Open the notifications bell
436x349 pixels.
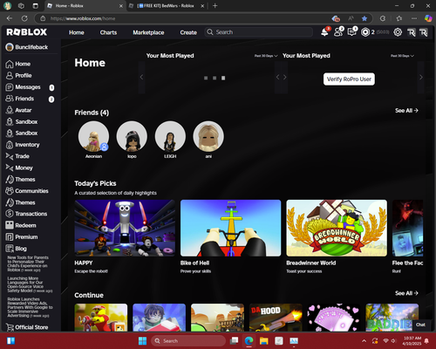tap(324, 32)
